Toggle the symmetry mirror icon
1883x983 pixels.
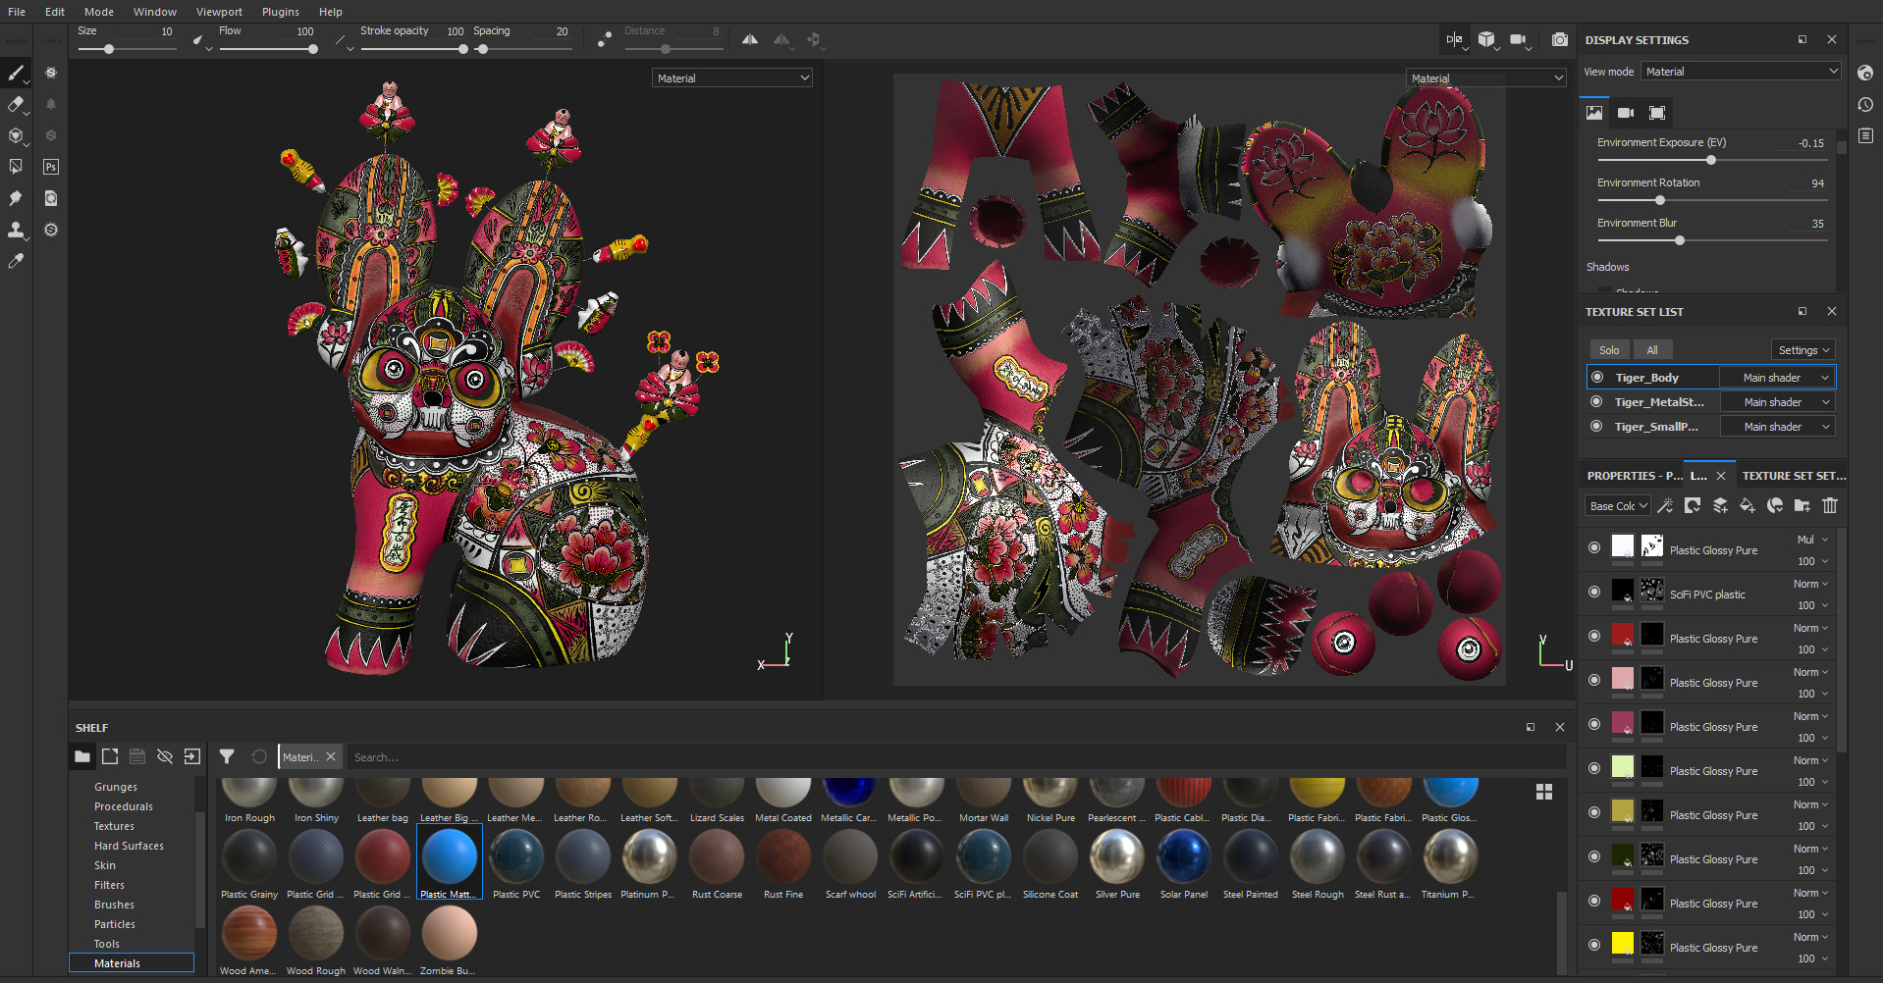[750, 39]
